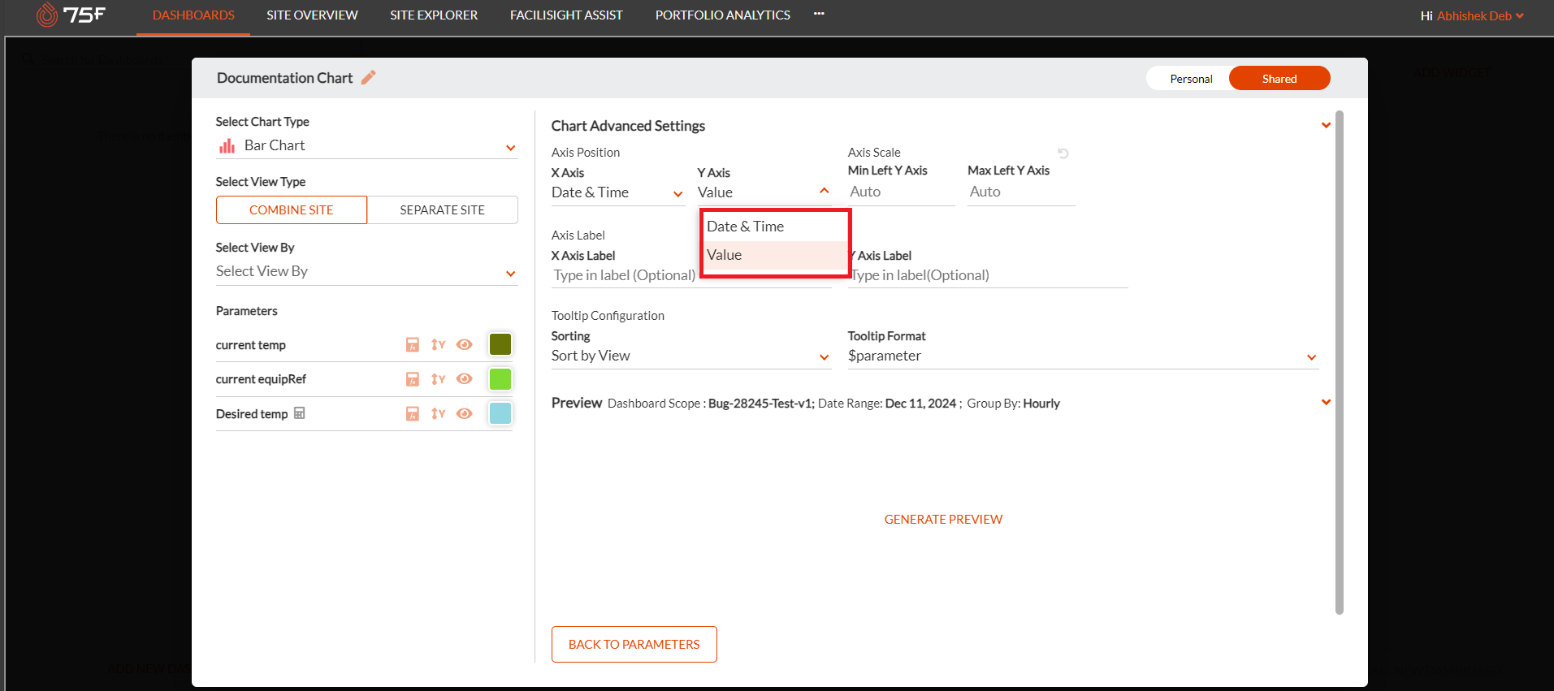Image resolution: width=1554 pixels, height=691 pixels.
Task: Switch dashboard to Shared
Action: [x=1279, y=79]
